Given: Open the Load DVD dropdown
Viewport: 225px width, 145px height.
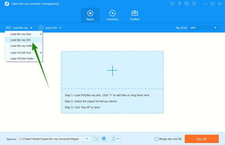Looking at the screenshot, I should coord(50,28).
